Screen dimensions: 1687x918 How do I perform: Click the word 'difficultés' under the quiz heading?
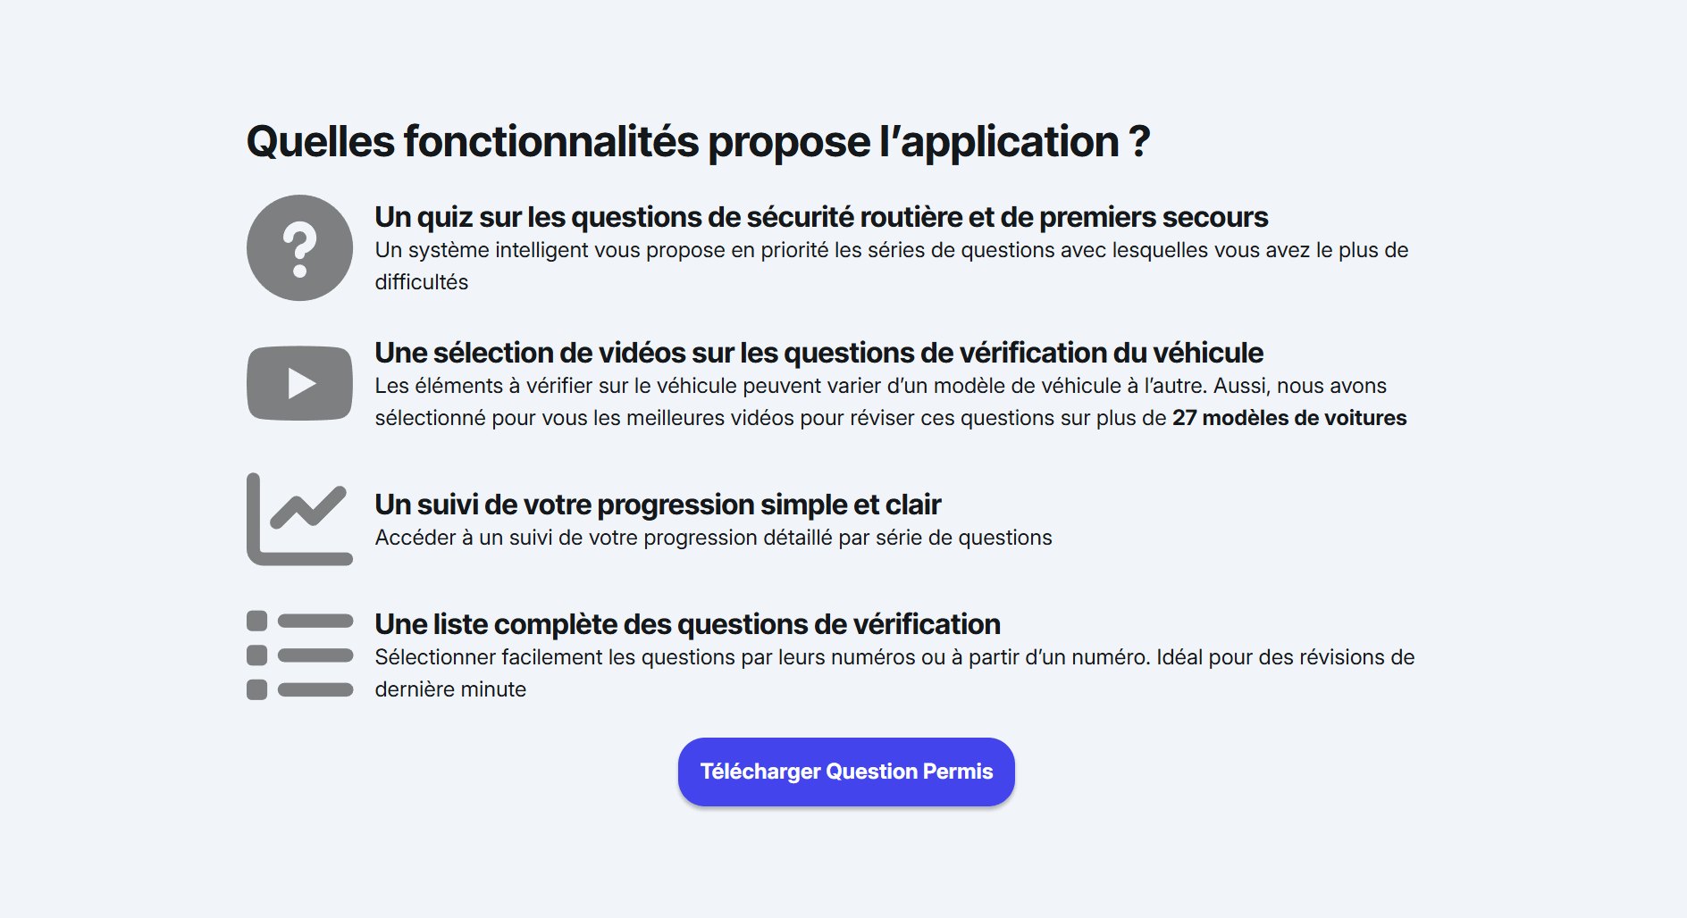(422, 282)
